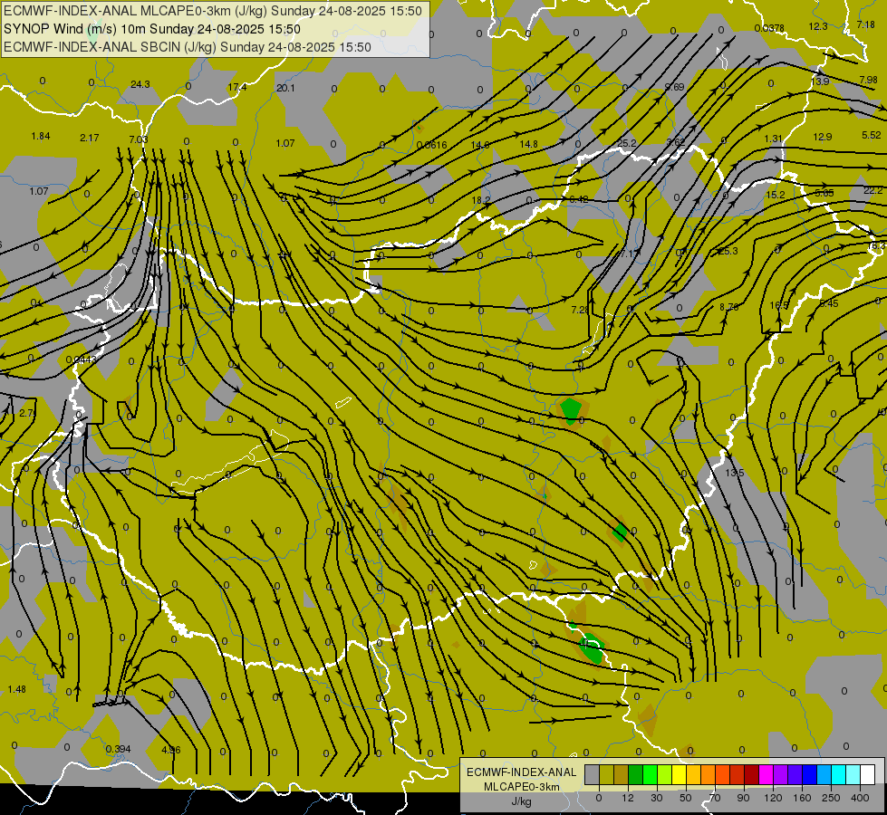Select the dark red legend swatch
Screen dimensions: 887x815
[x=751, y=775]
